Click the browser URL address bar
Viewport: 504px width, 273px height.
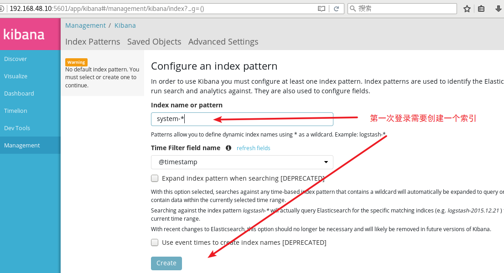[161, 9]
